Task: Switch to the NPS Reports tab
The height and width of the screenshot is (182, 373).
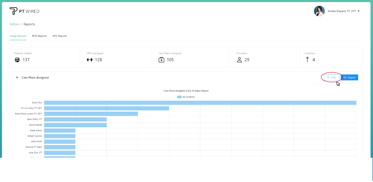Action: [60, 36]
